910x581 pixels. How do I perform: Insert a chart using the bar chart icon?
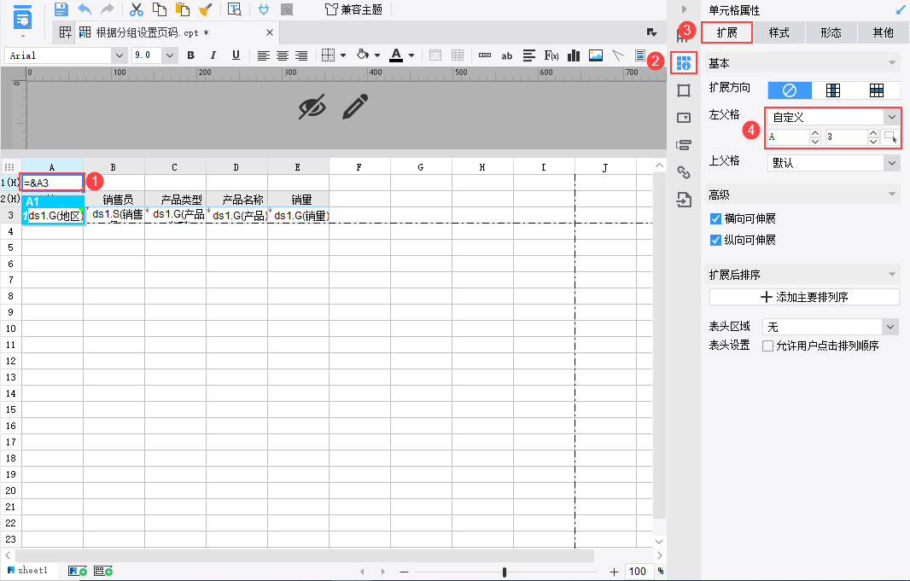[574, 55]
